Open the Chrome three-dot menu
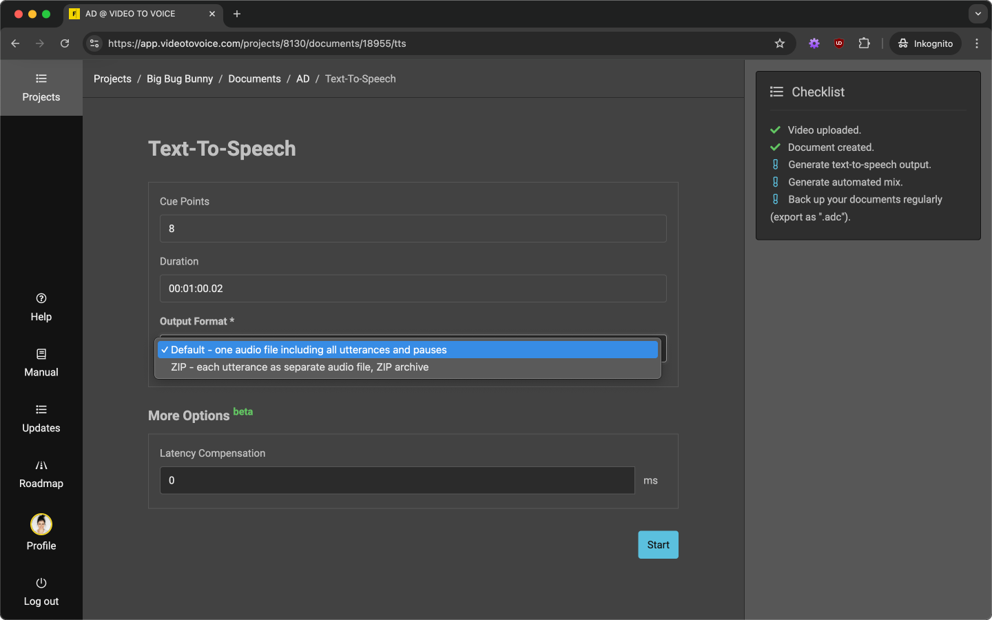Image resolution: width=992 pixels, height=620 pixels. (x=976, y=43)
